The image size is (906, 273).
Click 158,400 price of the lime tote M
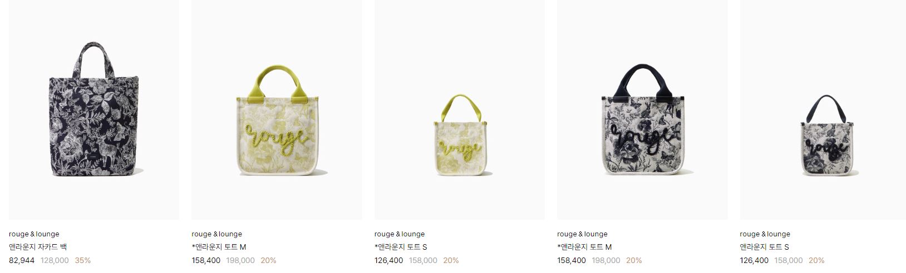206,260
